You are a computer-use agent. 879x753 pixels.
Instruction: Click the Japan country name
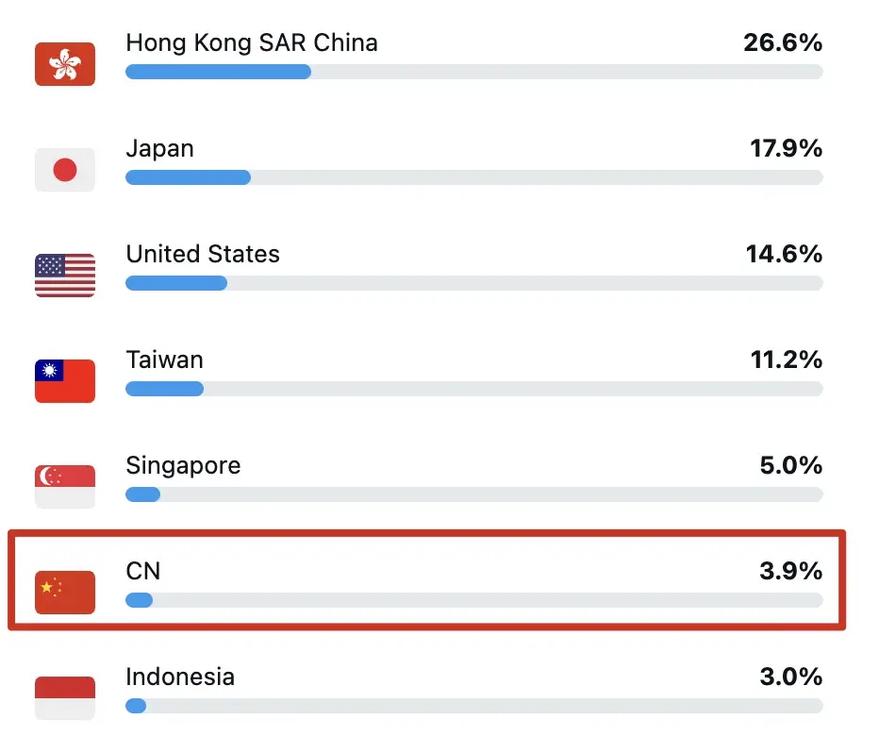(159, 149)
